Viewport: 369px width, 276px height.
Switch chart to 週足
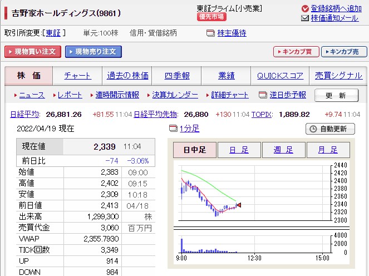point(284,150)
